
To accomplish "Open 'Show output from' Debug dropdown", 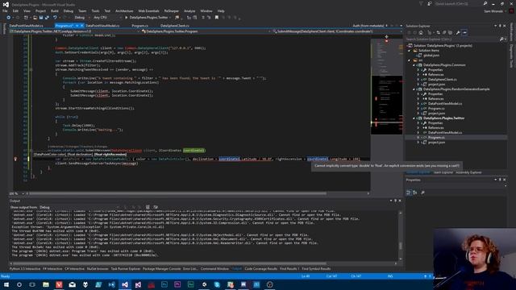I will tap(79, 207).
